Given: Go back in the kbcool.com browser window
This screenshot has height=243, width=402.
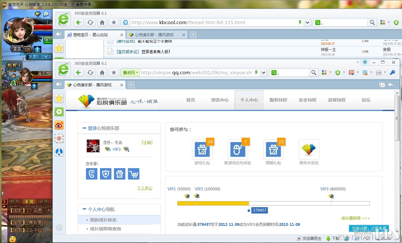Looking at the screenshot, I should coord(78,23).
